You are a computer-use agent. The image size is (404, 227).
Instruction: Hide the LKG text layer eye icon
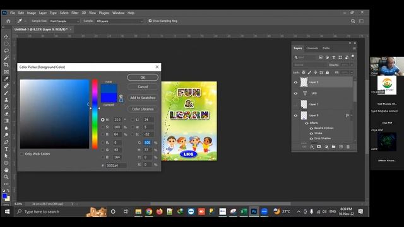295,93
